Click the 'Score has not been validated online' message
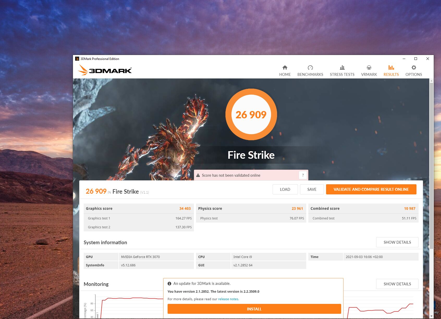This screenshot has width=441, height=319. 231,175
